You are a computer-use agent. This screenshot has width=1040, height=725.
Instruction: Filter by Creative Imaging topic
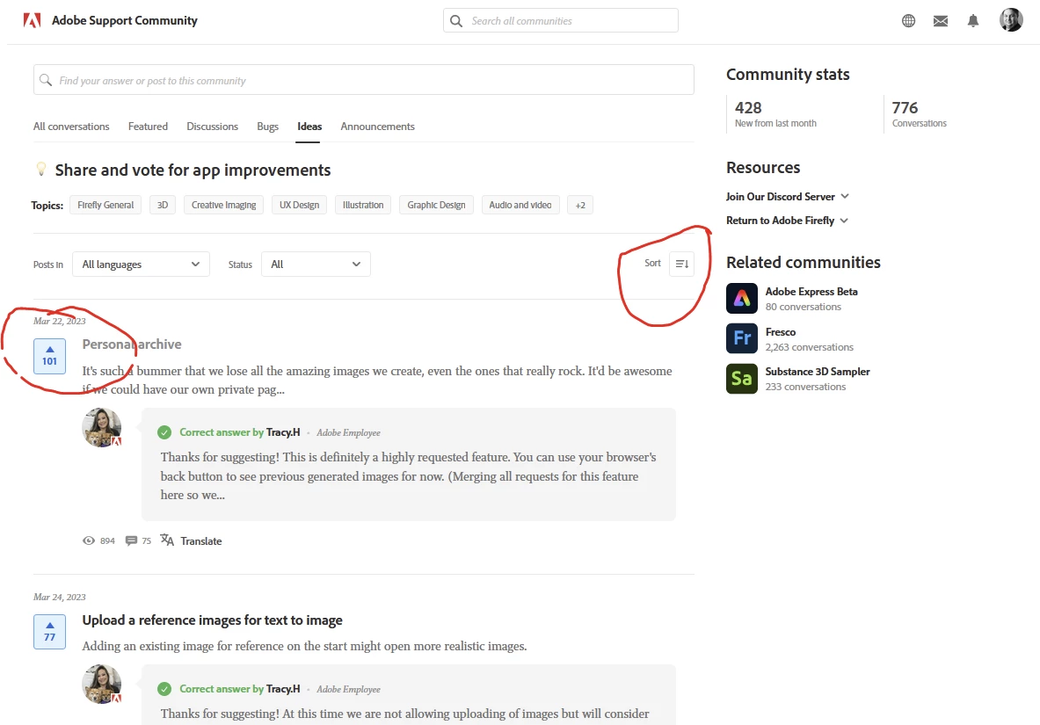[x=223, y=205]
